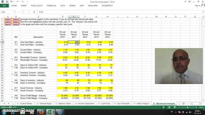Screen dimensions: 205x115
Task: Select 'Acid Test Ratio - Company' cell
Action: pyautogui.click(x=38, y=45)
